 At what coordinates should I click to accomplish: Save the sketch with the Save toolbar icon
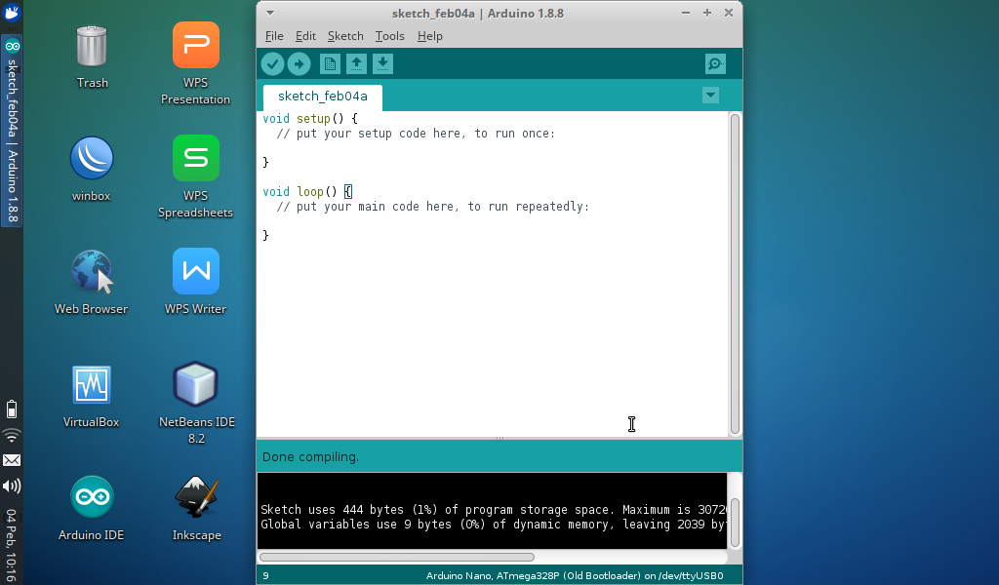382,62
